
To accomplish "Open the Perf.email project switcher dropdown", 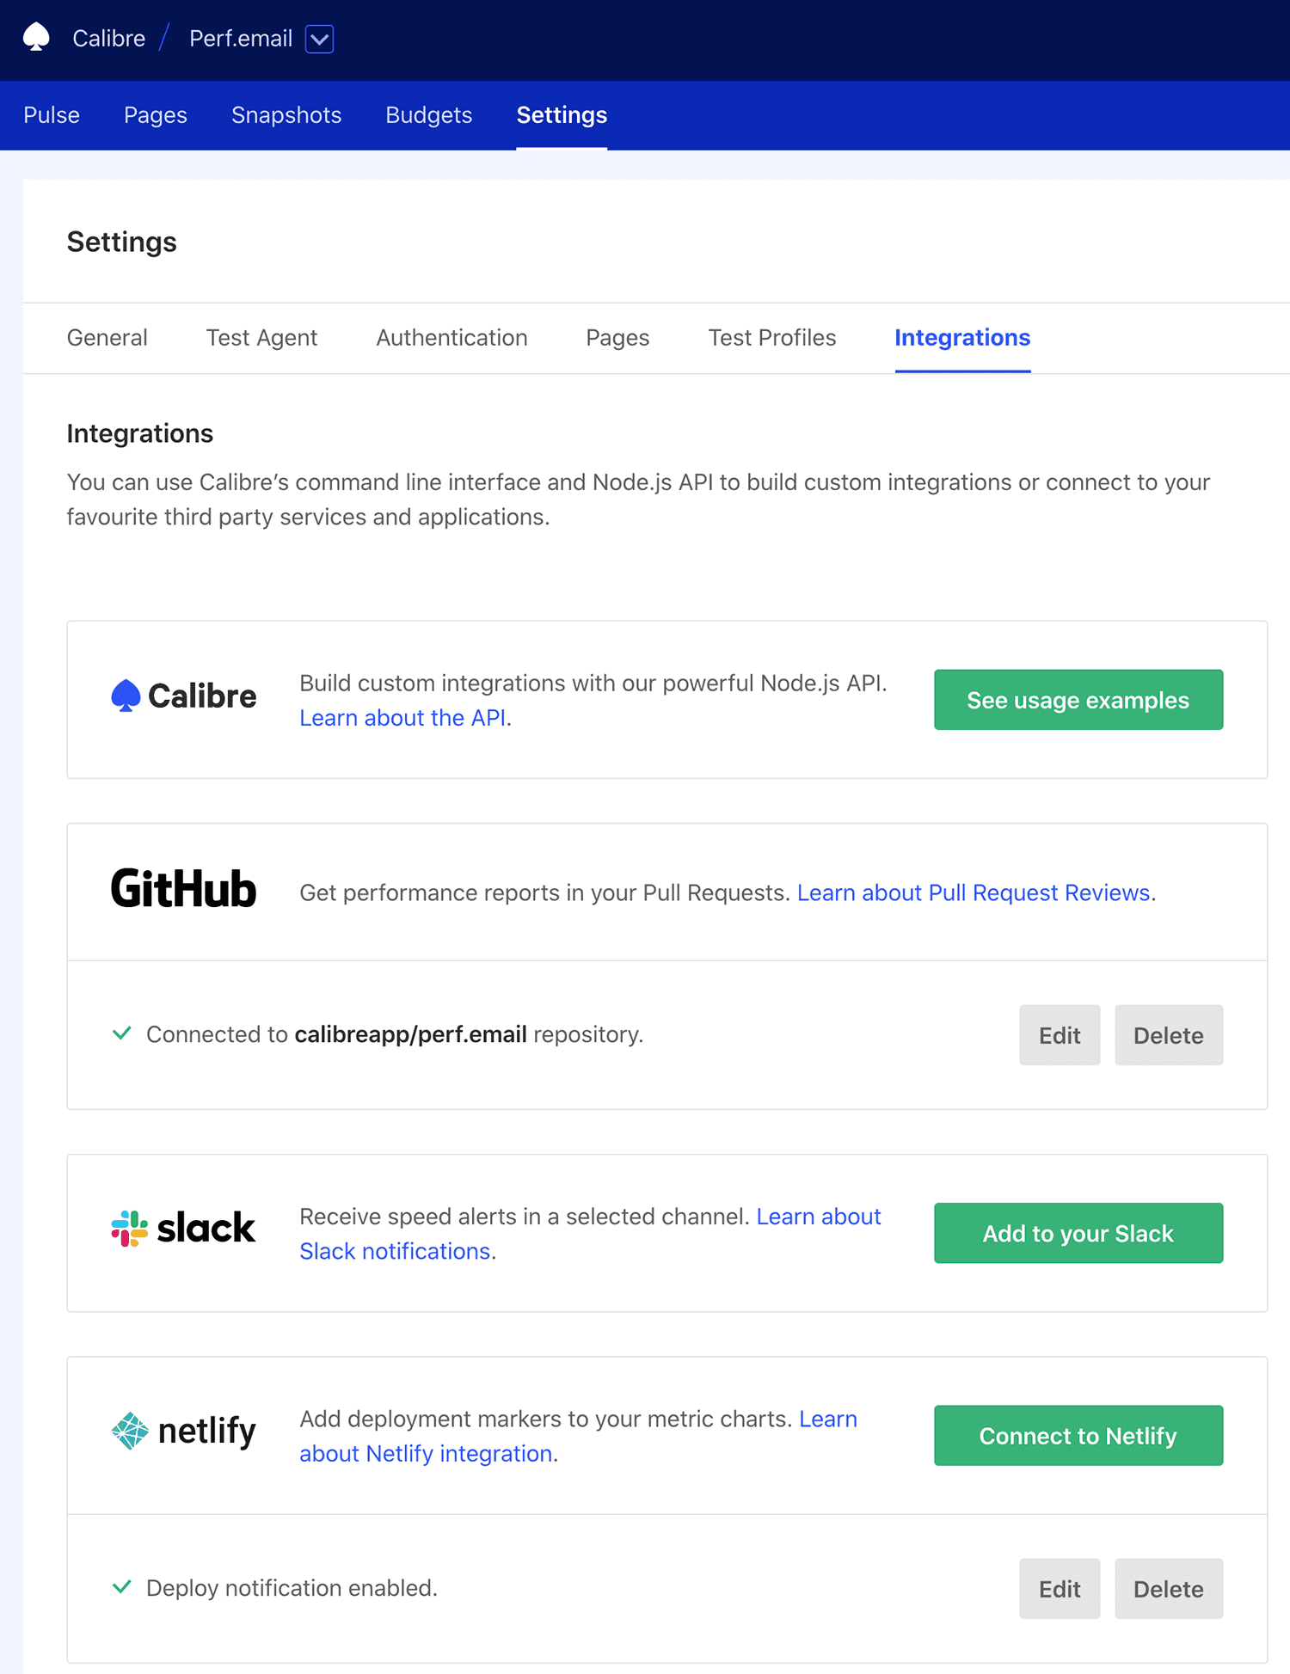I will pos(319,38).
